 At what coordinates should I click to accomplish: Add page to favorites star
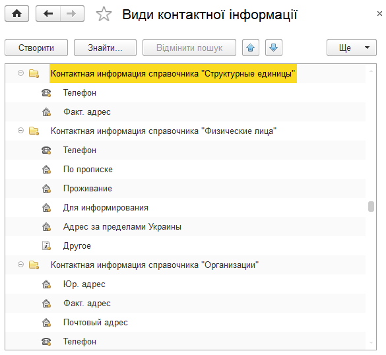104,14
